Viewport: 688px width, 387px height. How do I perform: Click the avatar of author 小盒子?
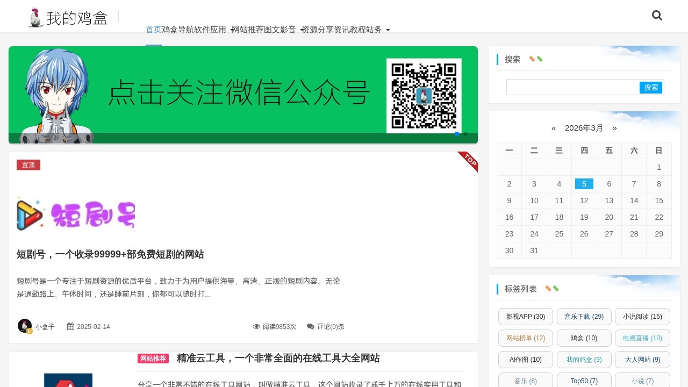(x=25, y=326)
